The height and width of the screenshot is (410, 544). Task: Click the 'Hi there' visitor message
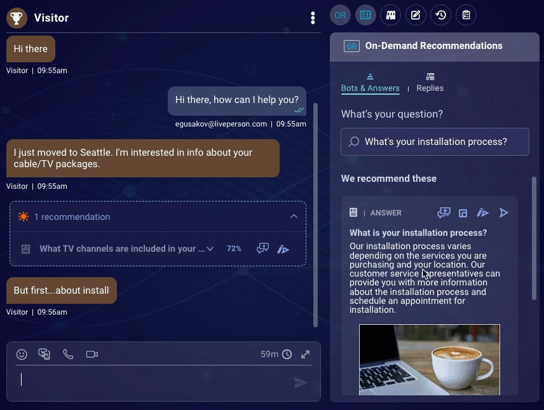pyautogui.click(x=31, y=49)
